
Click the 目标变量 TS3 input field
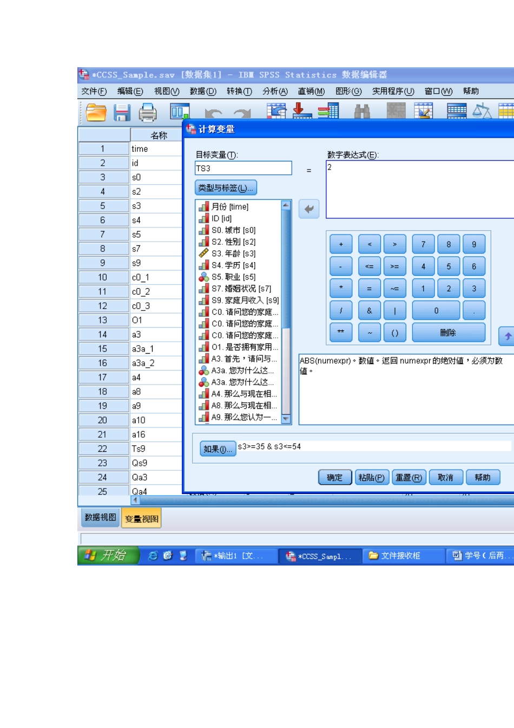[243, 168]
